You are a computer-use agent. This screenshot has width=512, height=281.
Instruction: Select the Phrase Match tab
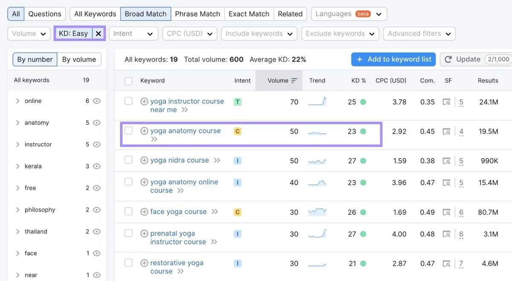click(198, 14)
